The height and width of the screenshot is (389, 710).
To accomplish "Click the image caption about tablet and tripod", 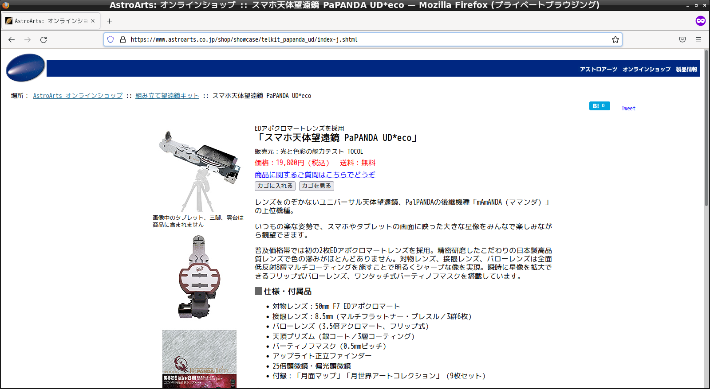I will coord(198,221).
